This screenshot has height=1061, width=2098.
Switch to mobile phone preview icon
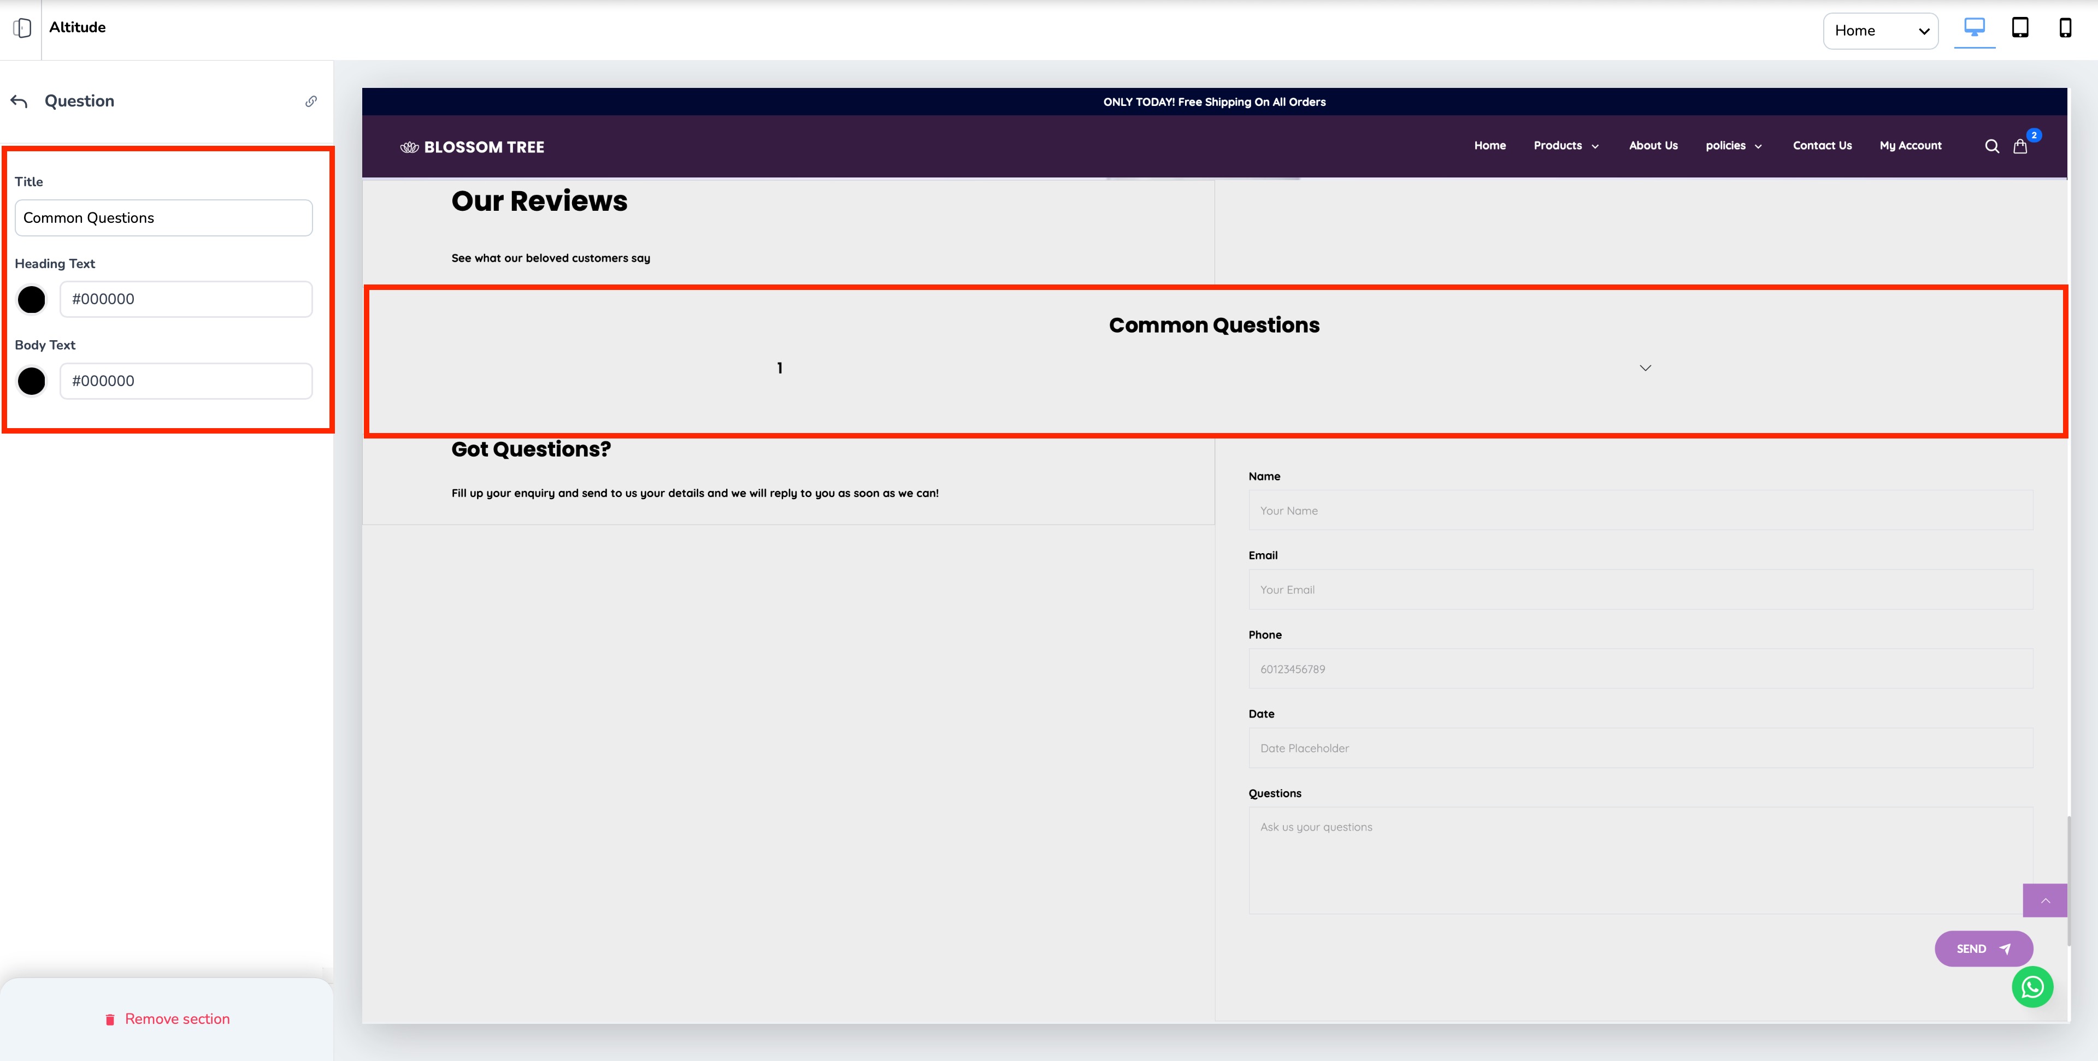pyautogui.click(x=2065, y=28)
